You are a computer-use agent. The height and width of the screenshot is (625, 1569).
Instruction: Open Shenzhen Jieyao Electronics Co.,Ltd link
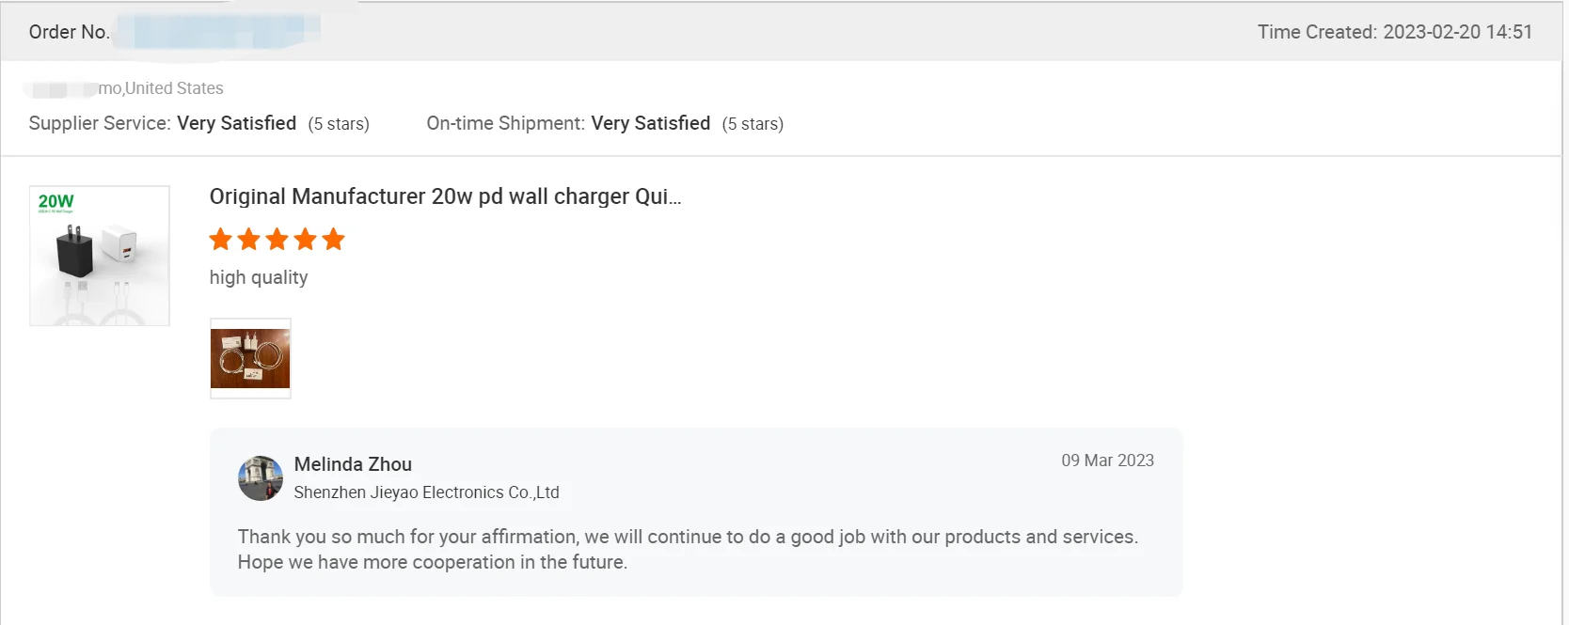(426, 492)
